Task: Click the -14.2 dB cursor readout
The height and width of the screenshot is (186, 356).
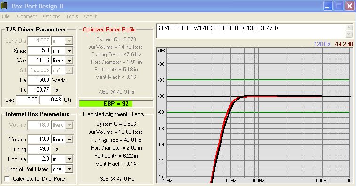Action: pos(344,44)
